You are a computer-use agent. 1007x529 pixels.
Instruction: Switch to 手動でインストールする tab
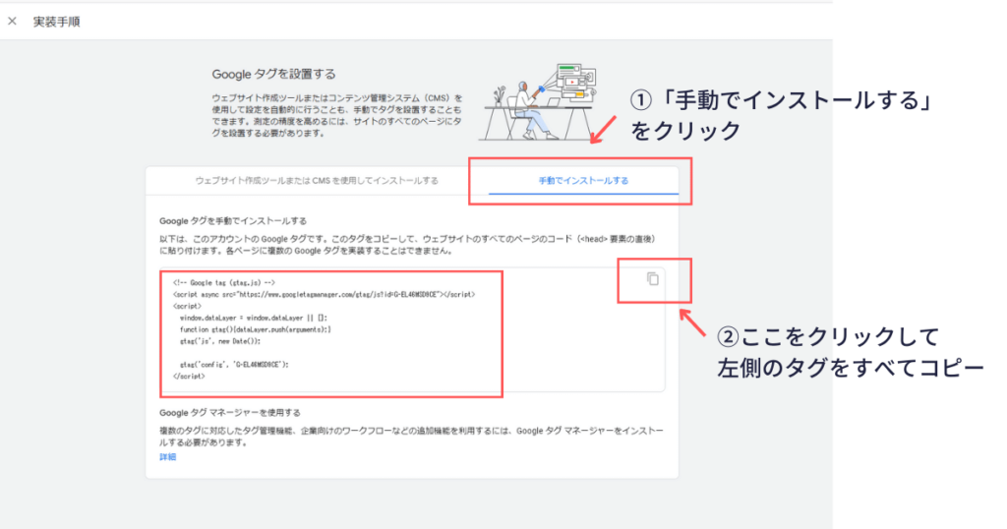(x=583, y=180)
